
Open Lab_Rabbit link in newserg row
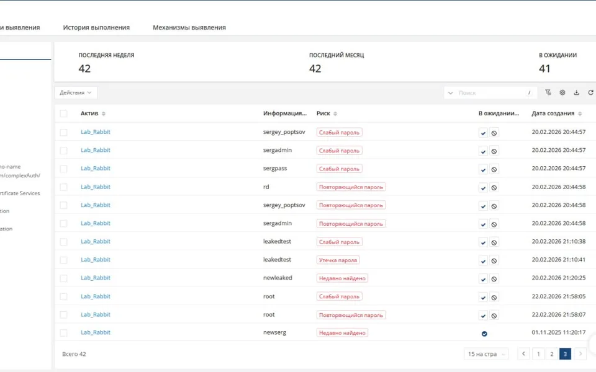click(x=96, y=332)
